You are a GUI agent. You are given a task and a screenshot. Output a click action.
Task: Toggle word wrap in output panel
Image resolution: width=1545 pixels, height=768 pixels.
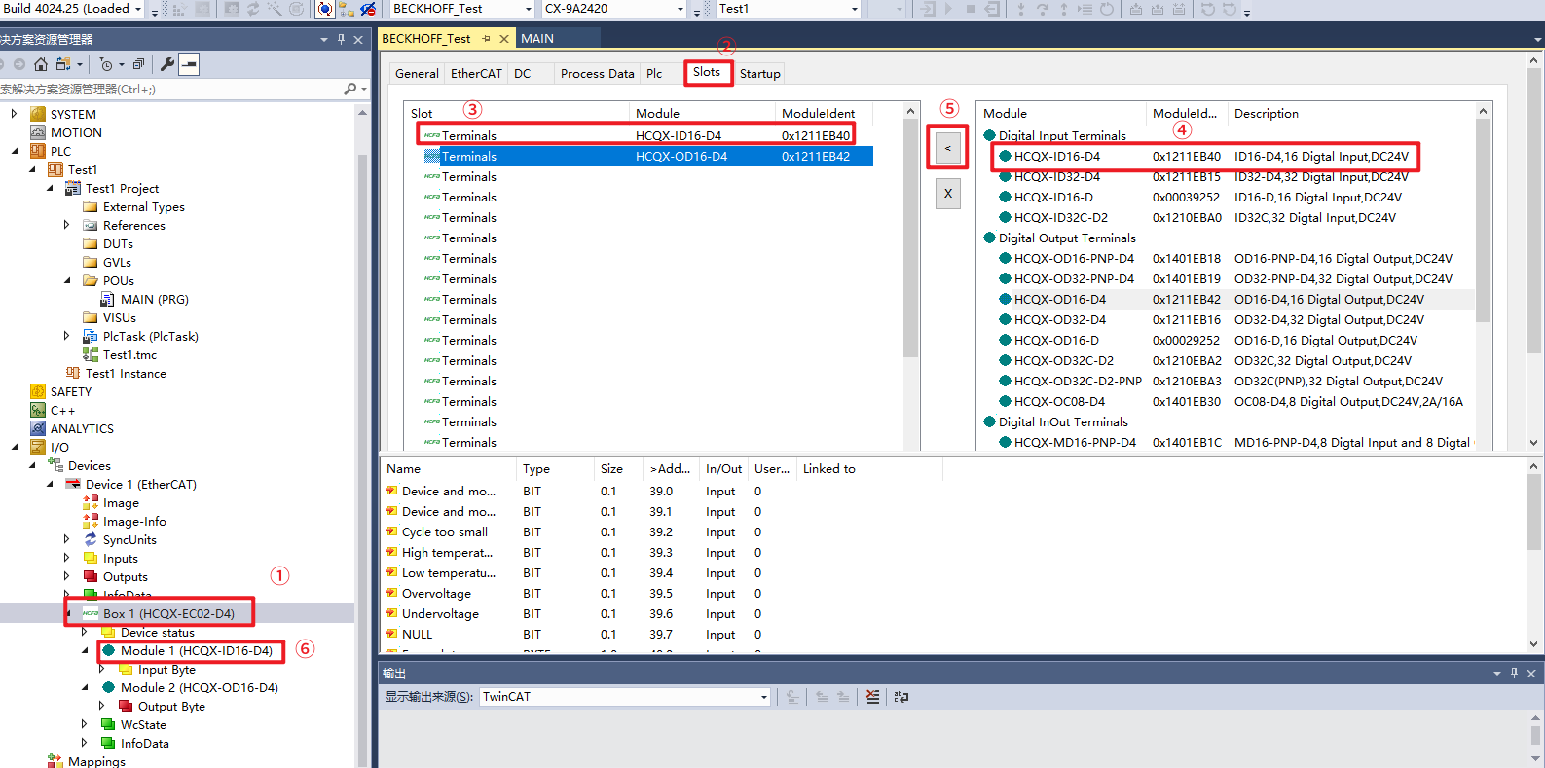tap(901, 697)
